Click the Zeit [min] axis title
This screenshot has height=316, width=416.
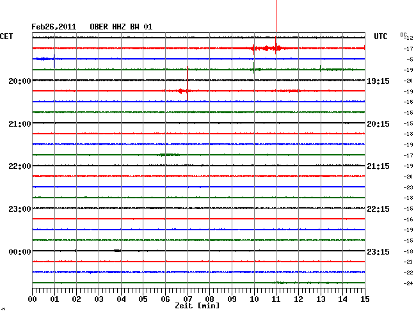pos(197,306)
